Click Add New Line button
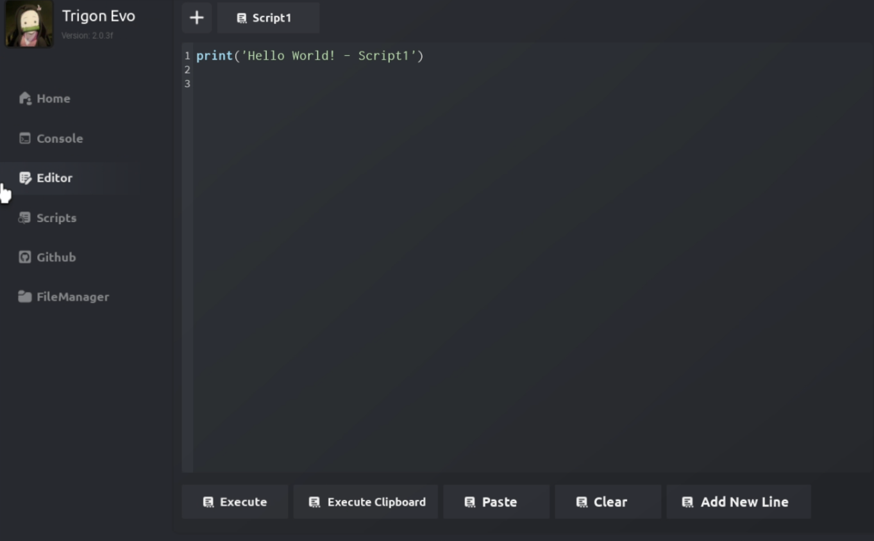 click(739, 502)
